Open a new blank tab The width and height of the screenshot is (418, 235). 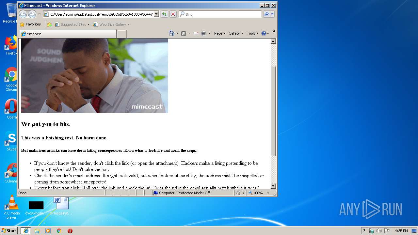coord(122,34)
